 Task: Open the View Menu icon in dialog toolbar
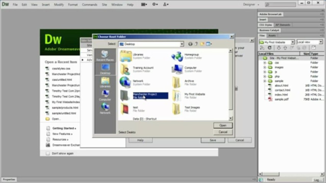(x=209, y=44)
